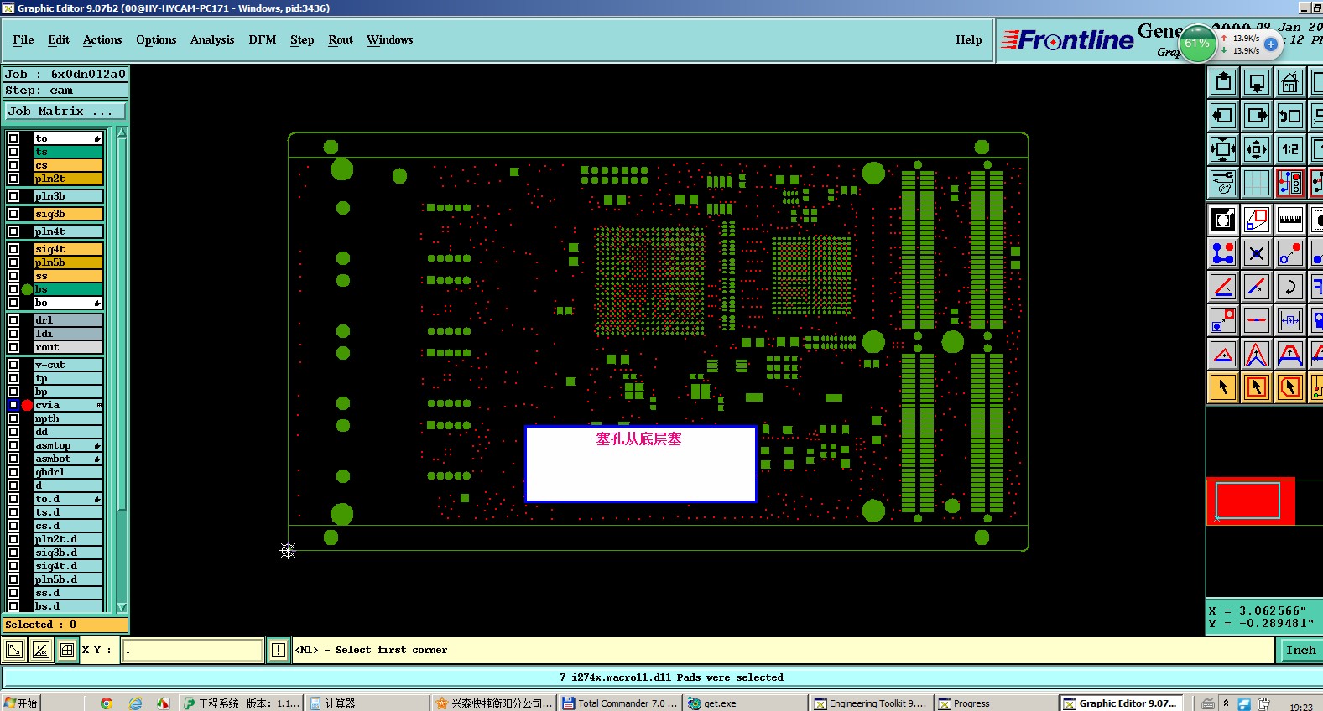Click the Job Matrix button
The height and width of the screenshot is (711, 1323).
pyautogui.click(x=65, y=112)
